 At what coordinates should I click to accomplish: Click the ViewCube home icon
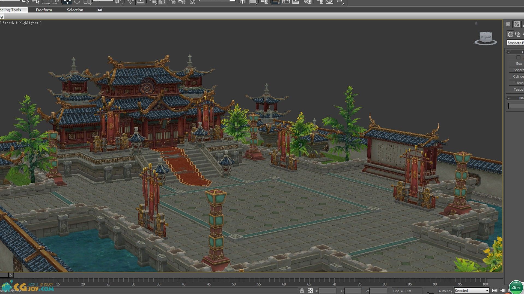pyautogui.click(x=476, y=23)
